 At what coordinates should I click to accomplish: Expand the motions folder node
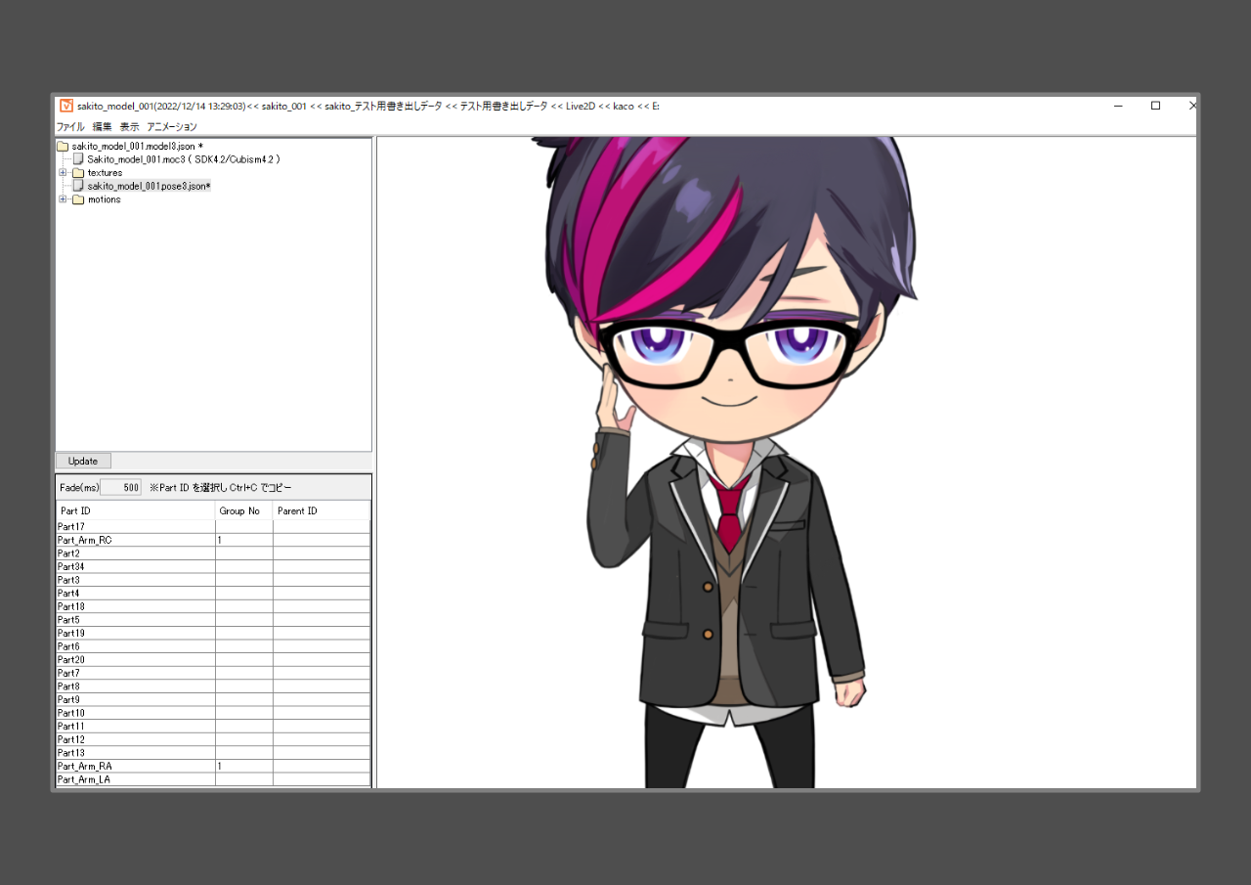pos(63,199)
